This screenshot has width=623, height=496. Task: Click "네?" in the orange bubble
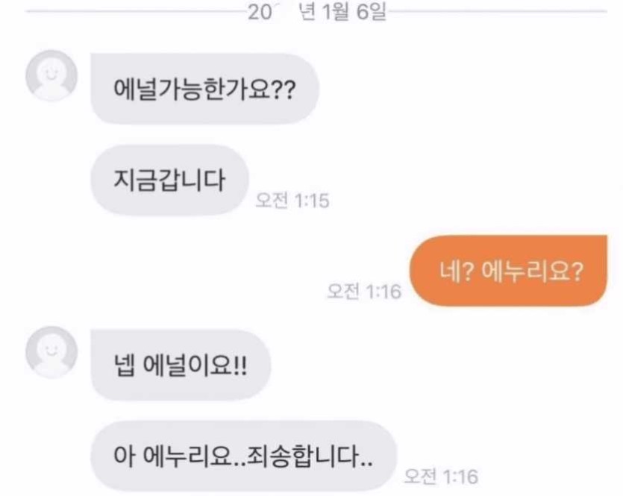pos(457,271)
